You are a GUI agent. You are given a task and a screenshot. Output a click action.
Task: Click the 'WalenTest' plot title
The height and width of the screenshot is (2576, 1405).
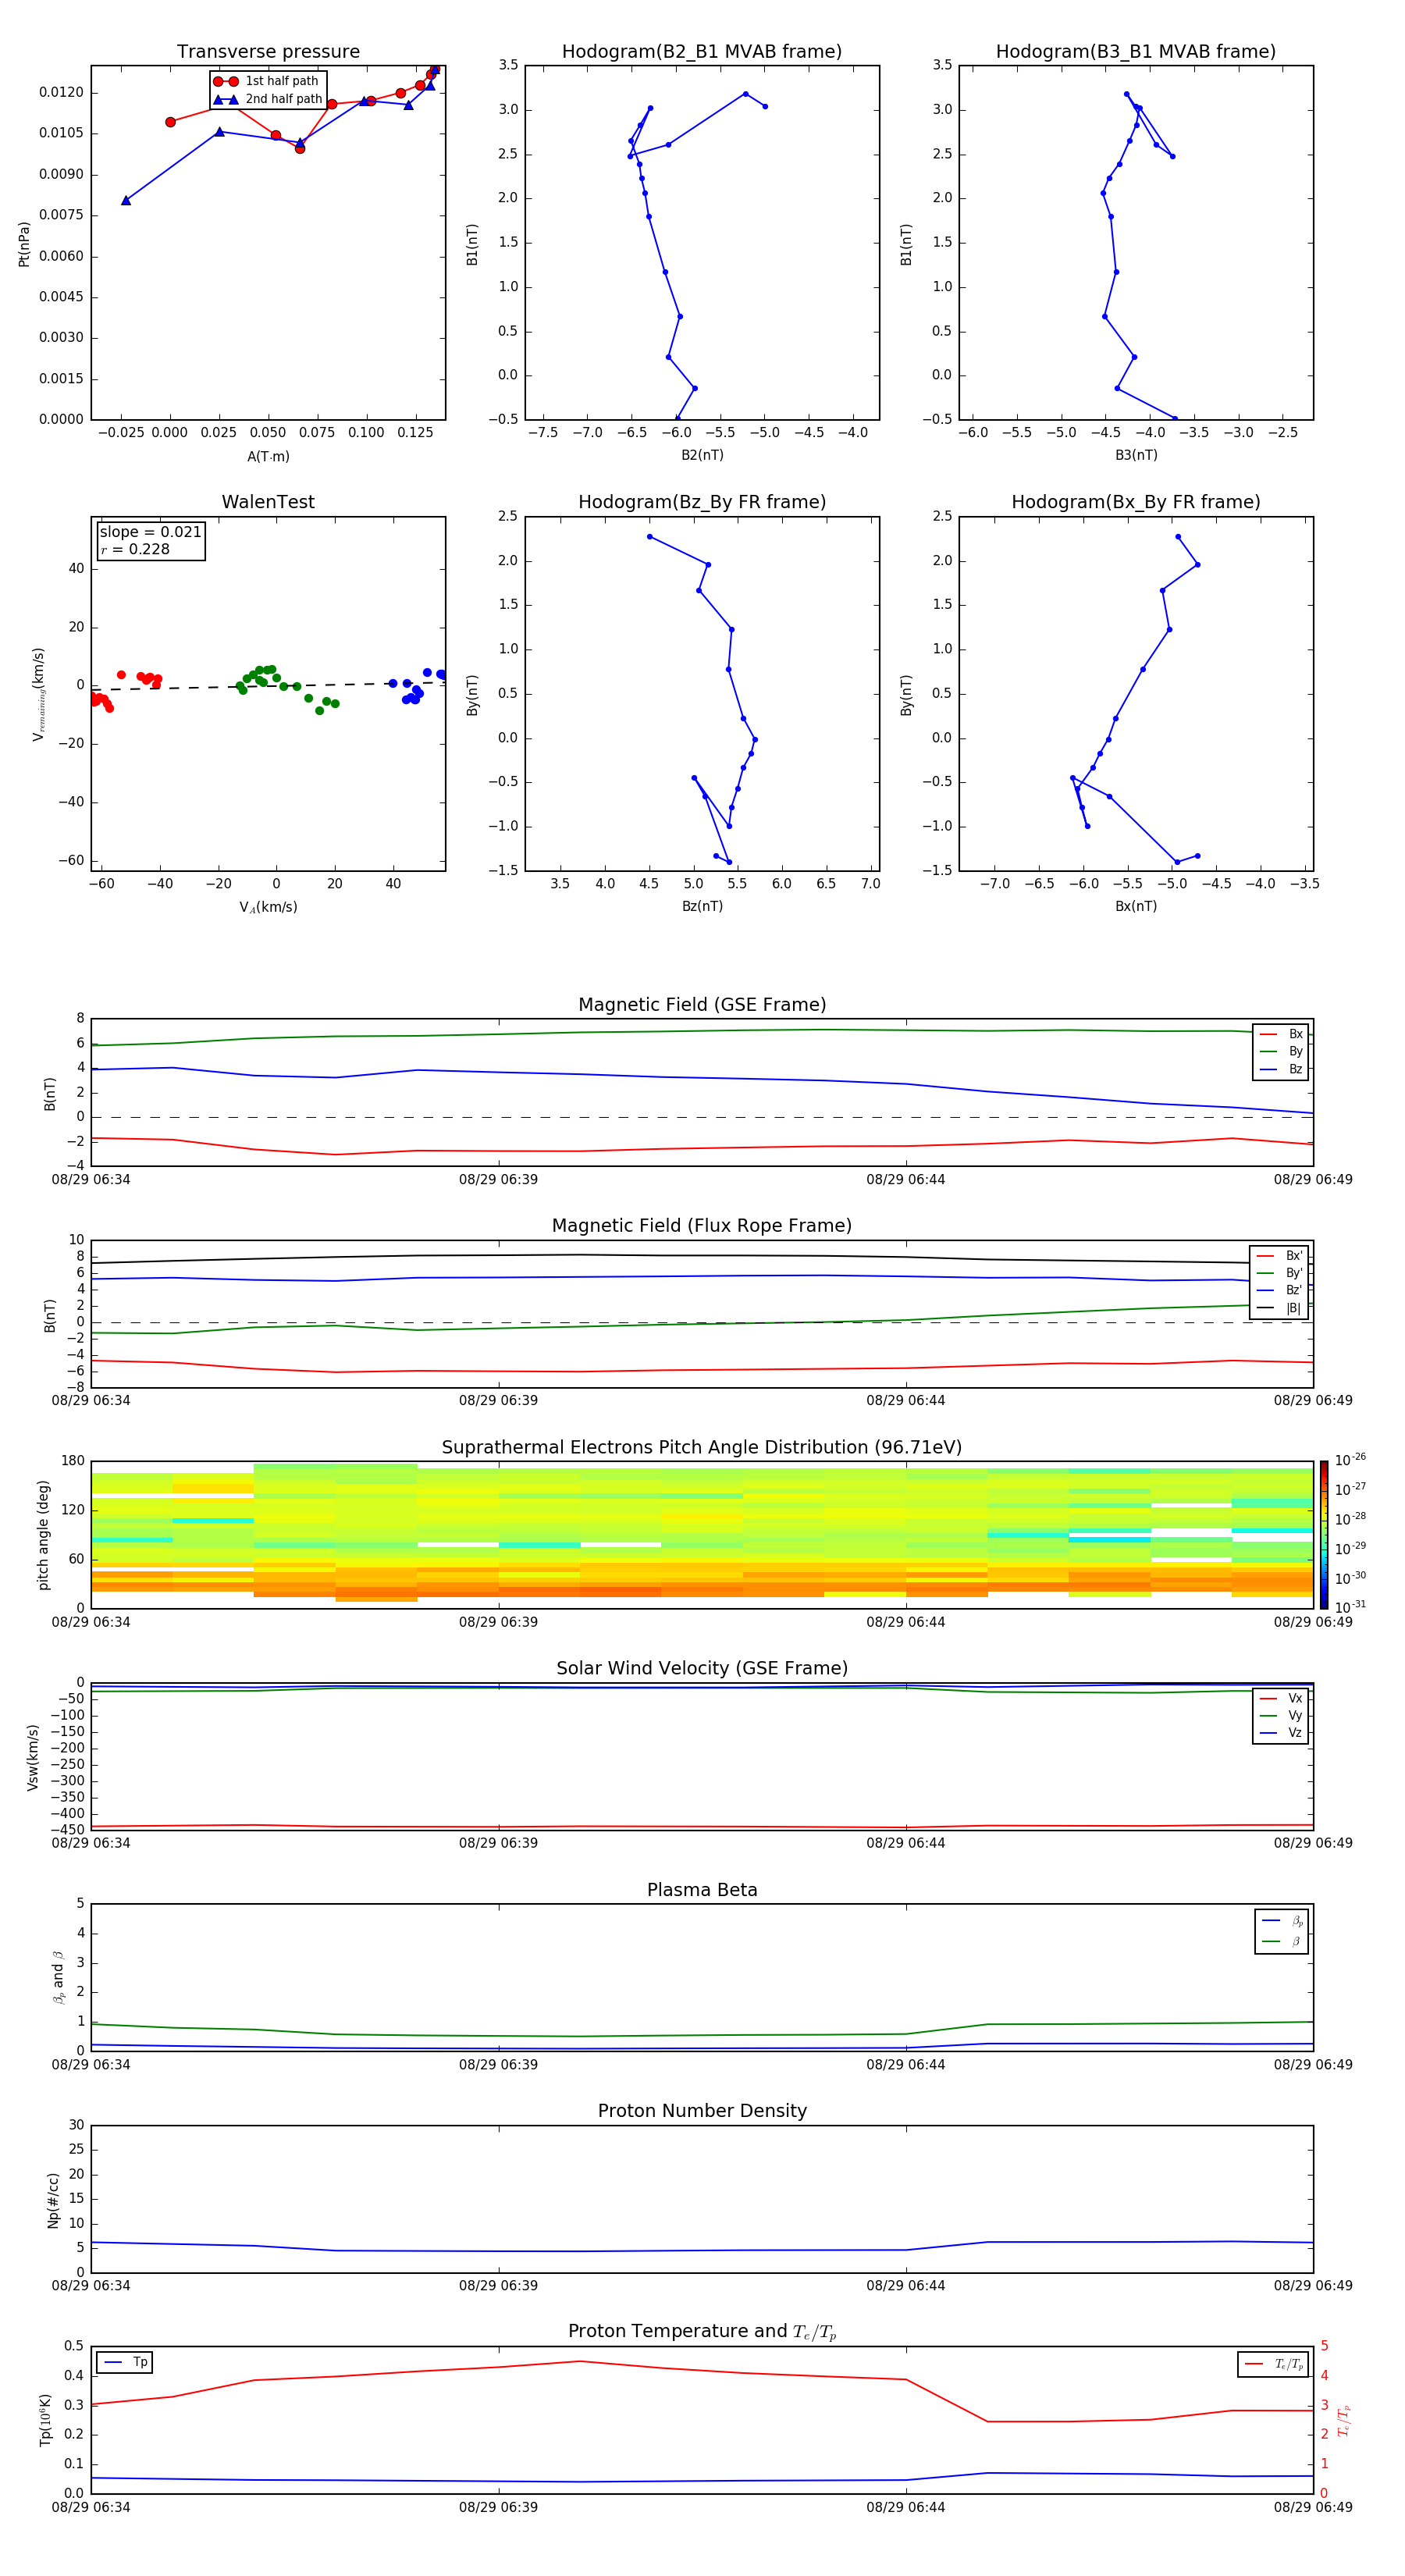tap(268, 502)
